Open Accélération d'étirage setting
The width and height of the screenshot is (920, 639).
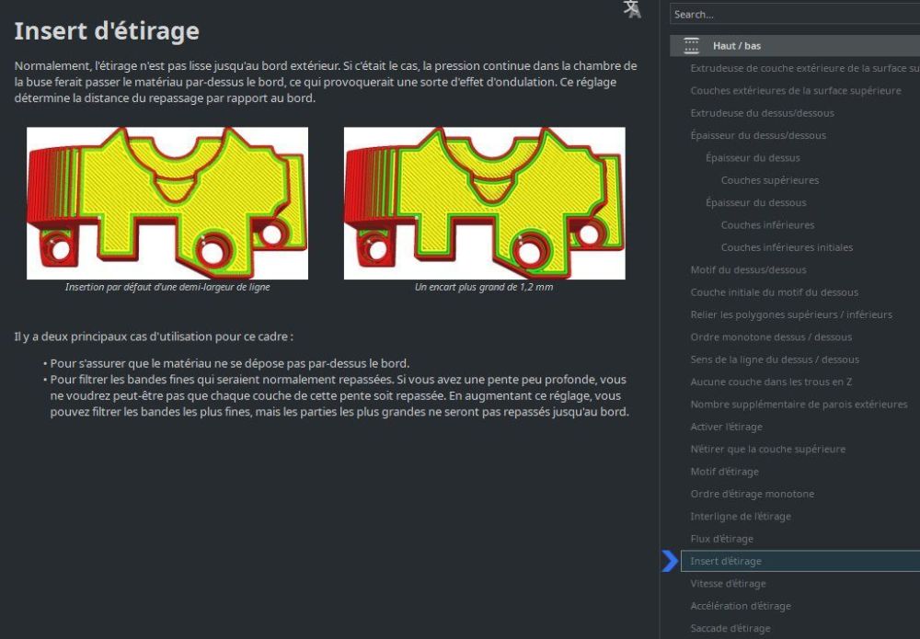coord(741,606)
